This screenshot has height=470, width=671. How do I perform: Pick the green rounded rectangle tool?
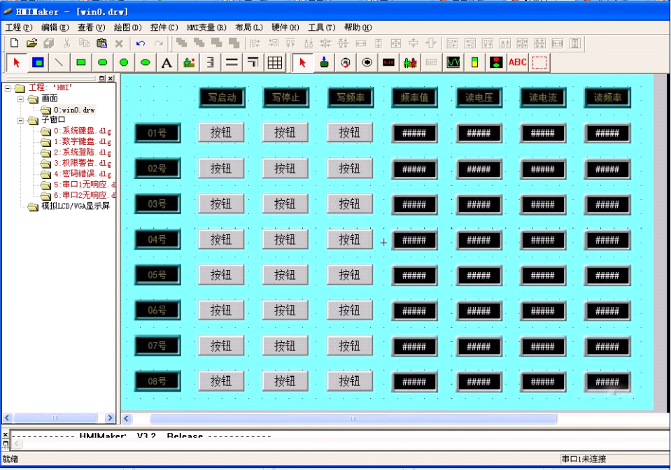(x=102, y=62)
